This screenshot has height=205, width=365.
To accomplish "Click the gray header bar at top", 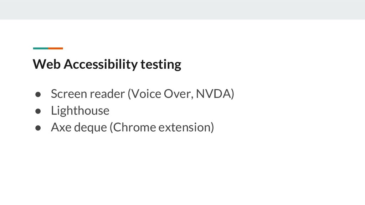I will coord(182,10).
